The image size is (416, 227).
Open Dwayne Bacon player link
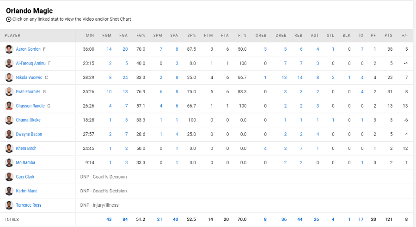coord(29,134)
